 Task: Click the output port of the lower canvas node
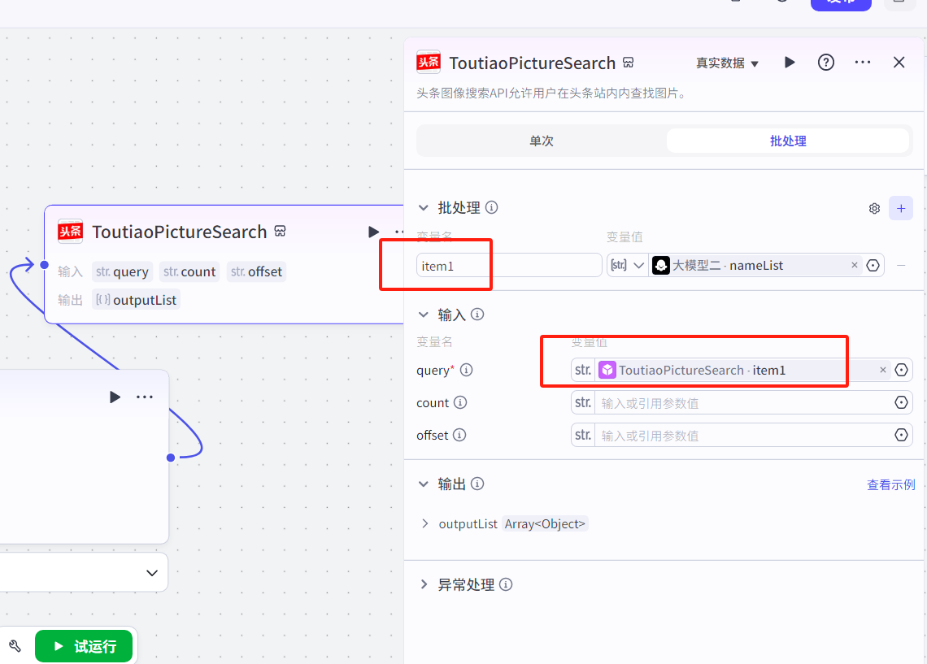pyautogui.click(x=171, y=458)
